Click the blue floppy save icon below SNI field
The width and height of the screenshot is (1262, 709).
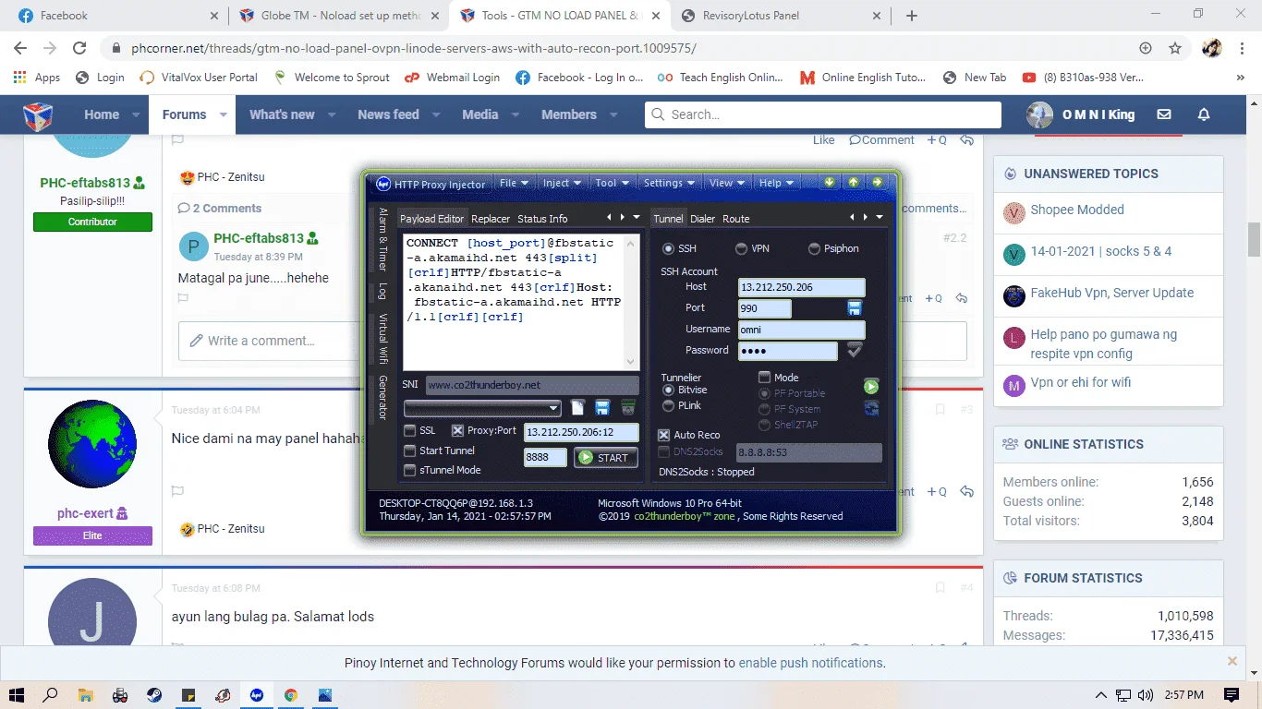(602, 408)
